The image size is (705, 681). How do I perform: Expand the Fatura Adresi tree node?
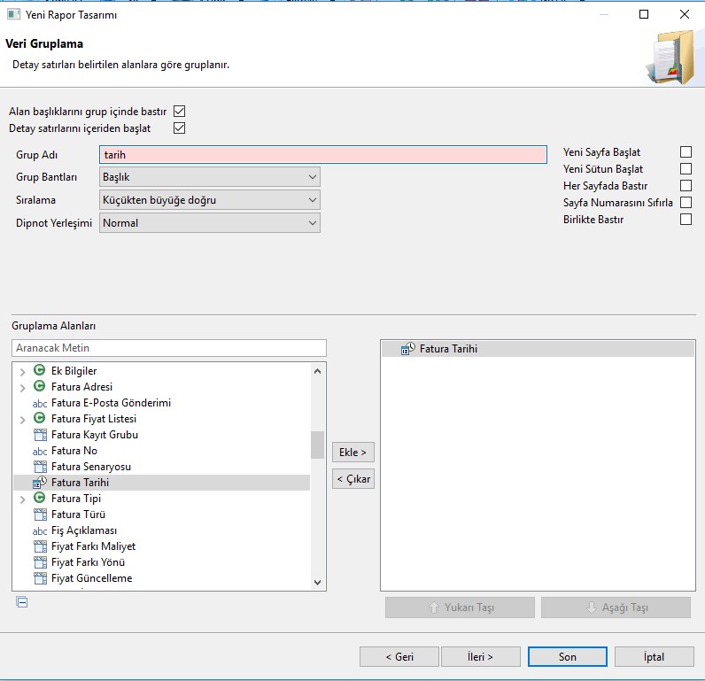click(x=22, y=387)
